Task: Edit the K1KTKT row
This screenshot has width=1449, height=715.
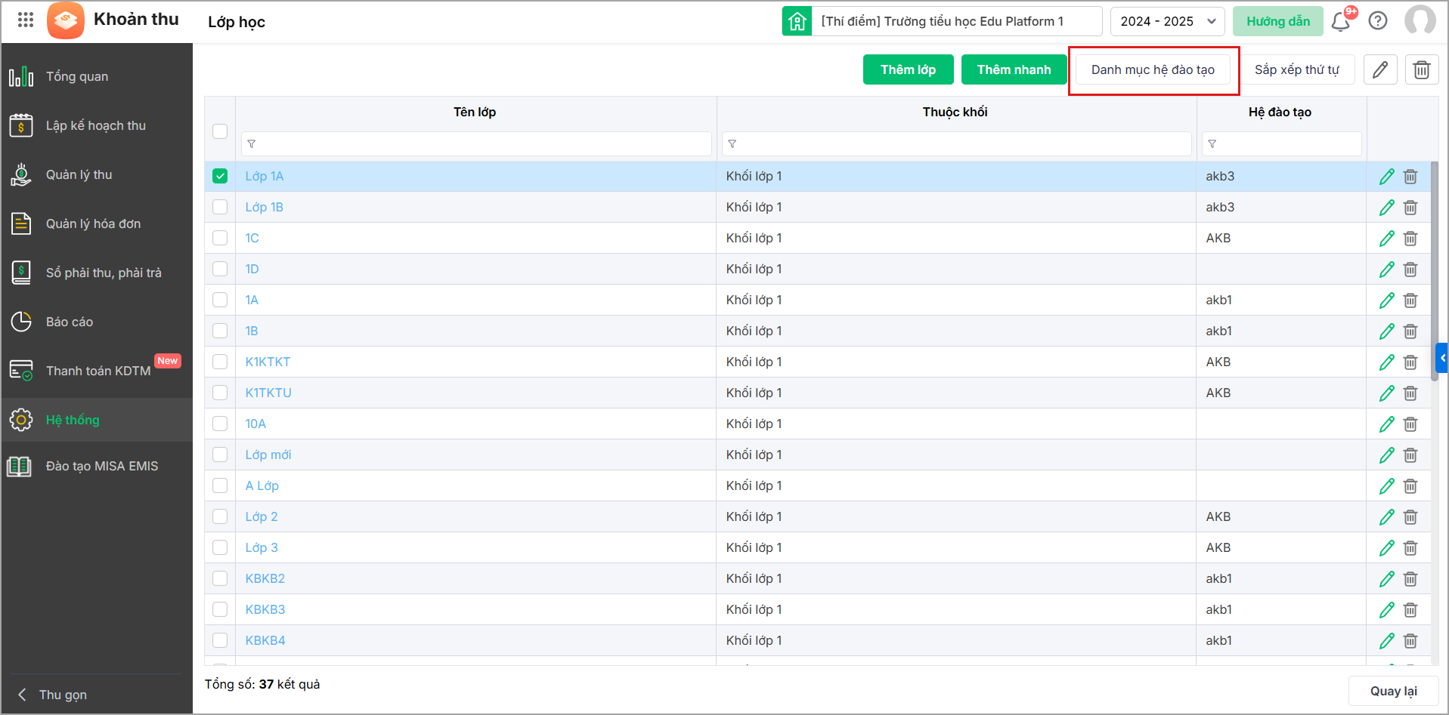Action: 1387,362
